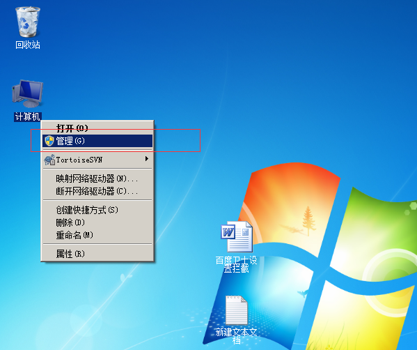Click the shield icon next to 管理(G)
The image size is (417, 350).
point(49,141)
